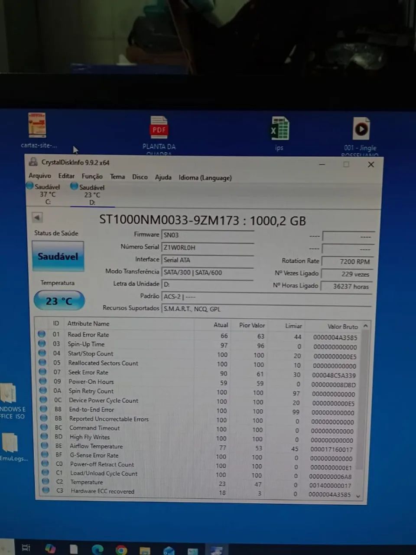The width and height of the screenshot is (416, 555).
Task: Click the Letra da Unidade field
Action: point(208,284)
